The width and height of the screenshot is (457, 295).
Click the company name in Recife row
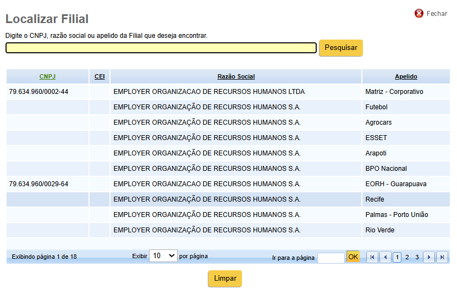[207, 199]
